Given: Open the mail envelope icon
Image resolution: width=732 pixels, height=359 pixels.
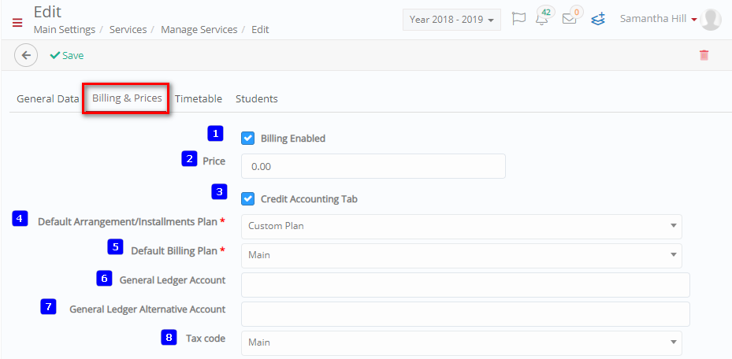Looking at the screenshot, I should pos(570,18).
